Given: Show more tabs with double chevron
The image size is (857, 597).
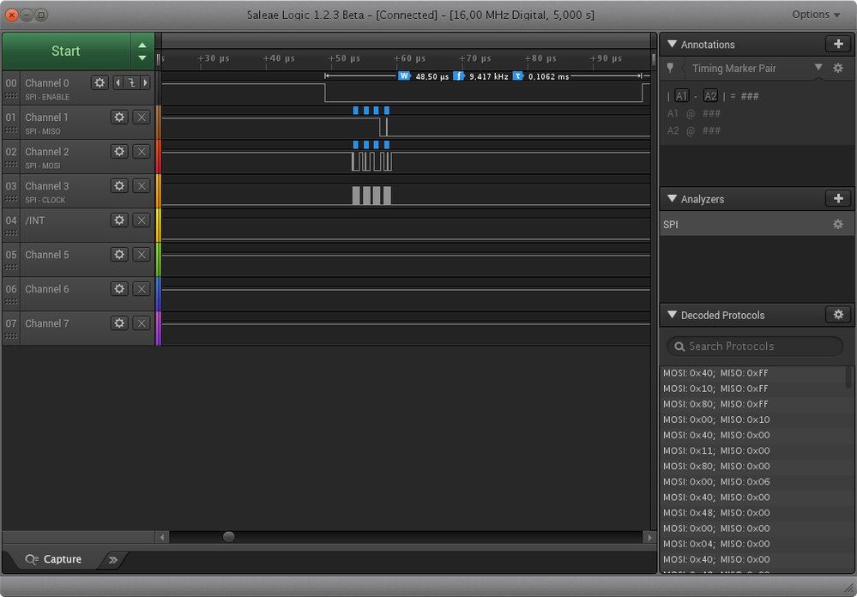Looking at the screenshot, I should 113,560.
